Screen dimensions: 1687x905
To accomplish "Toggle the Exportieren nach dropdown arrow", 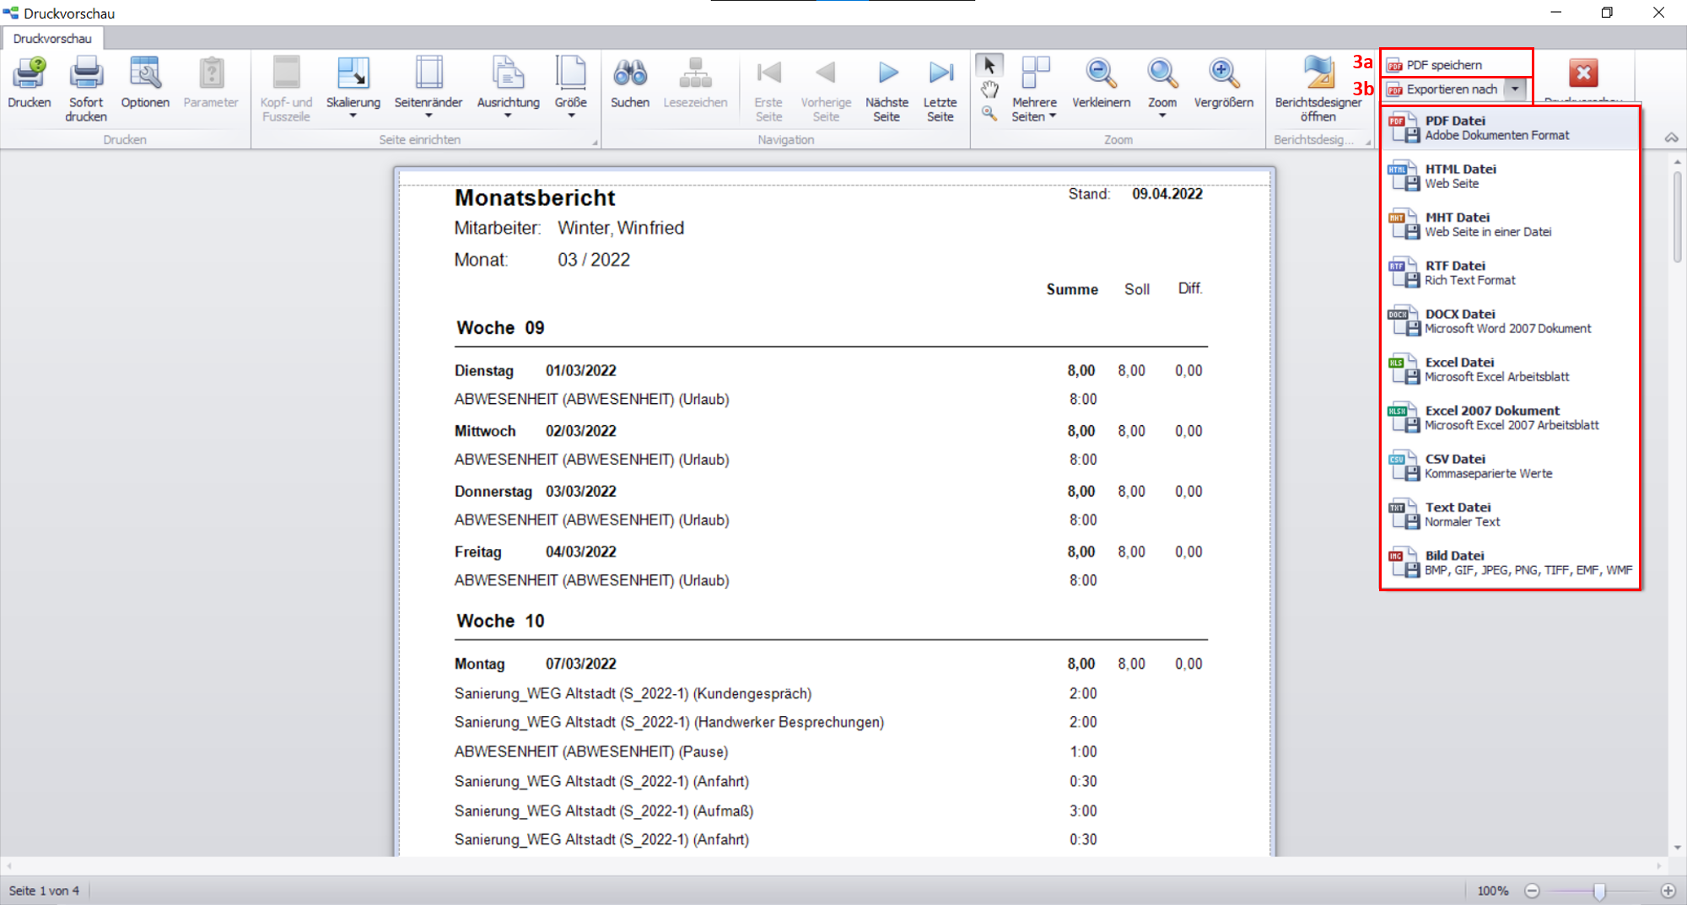I will (x=1515, y=89).
